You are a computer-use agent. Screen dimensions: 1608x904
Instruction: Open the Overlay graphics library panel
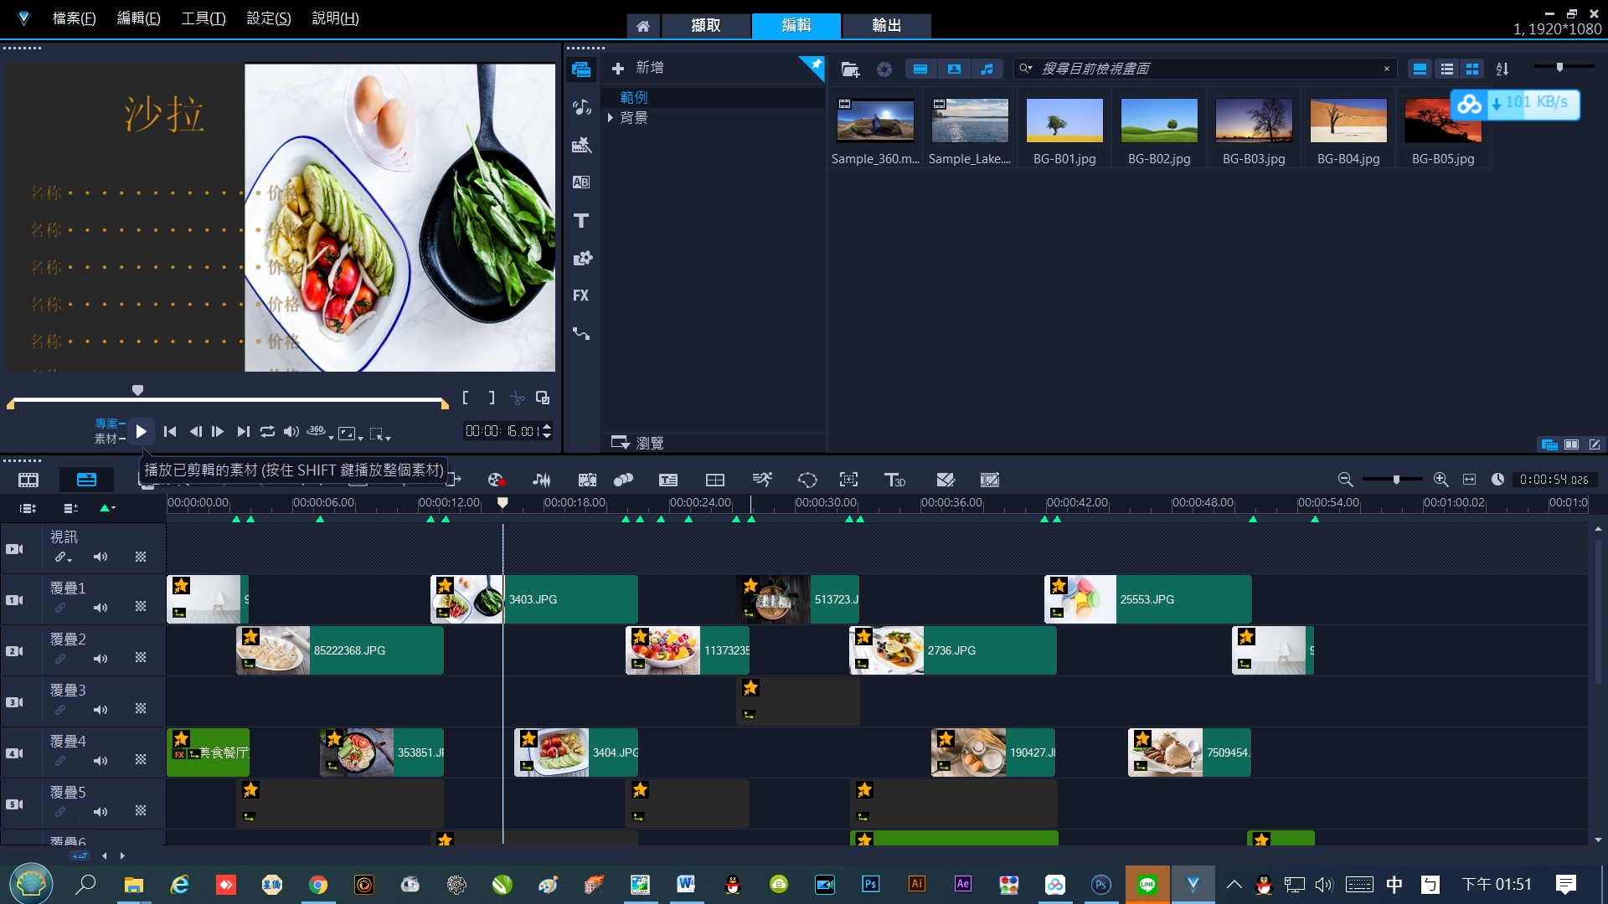click(581, 259)
